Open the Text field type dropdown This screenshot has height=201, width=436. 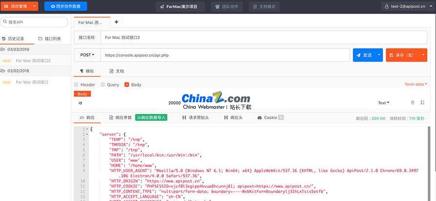[383, 103]
